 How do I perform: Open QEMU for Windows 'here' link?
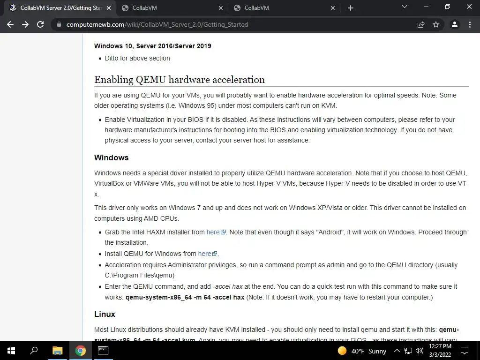pyautogui.click(x=208, y=254)
